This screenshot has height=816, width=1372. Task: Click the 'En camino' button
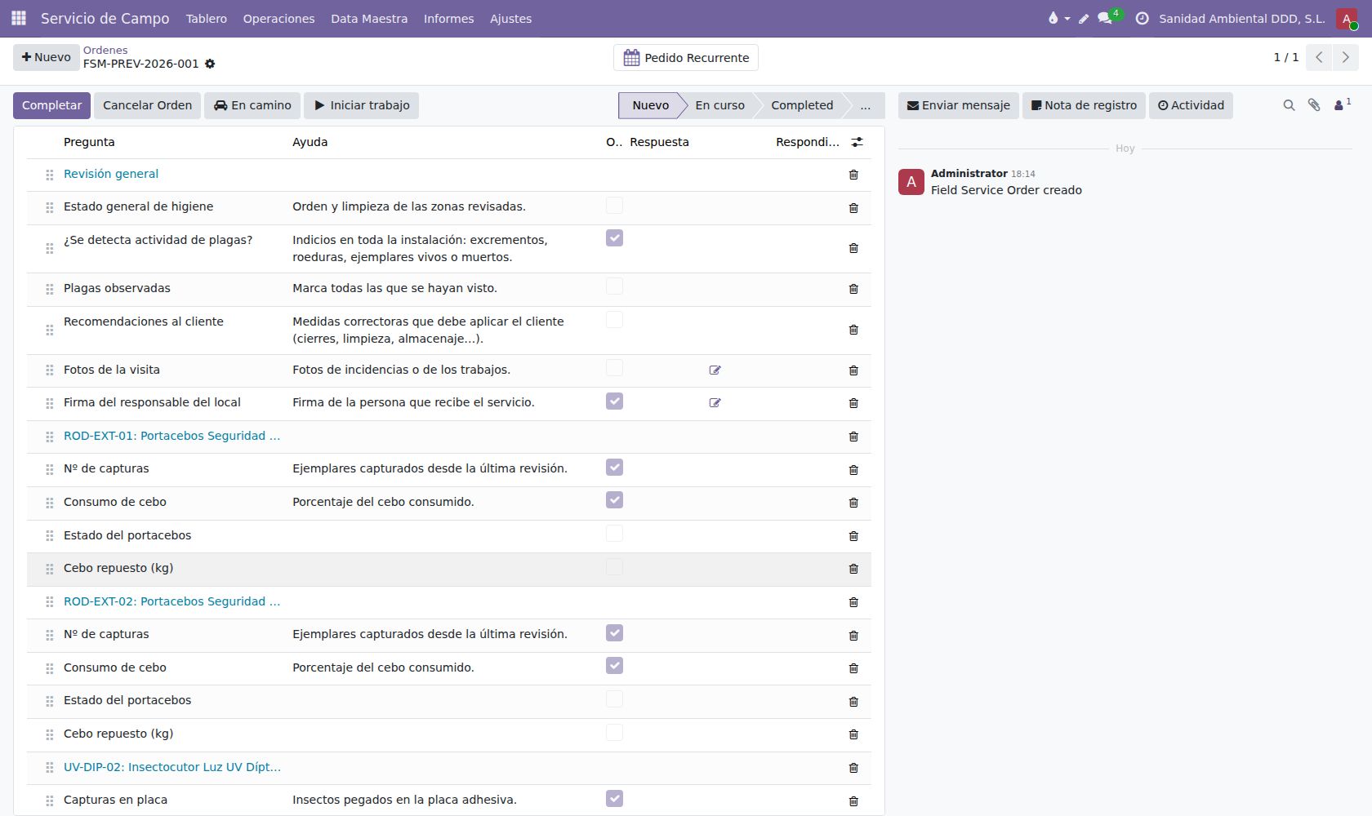(x=252, y=105)
